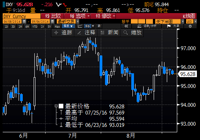Switch to line chart icon
Image resolution: width=200 pixels, height=140 pixels.
point(80,26)
